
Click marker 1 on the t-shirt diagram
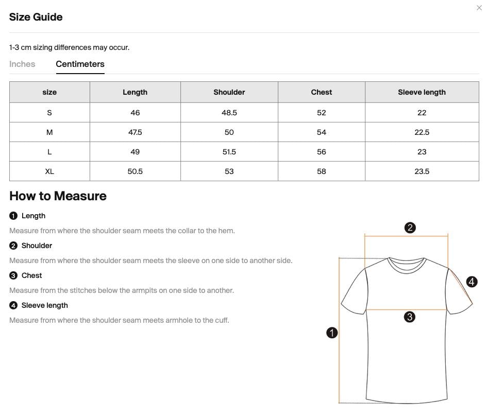[332, 333]
